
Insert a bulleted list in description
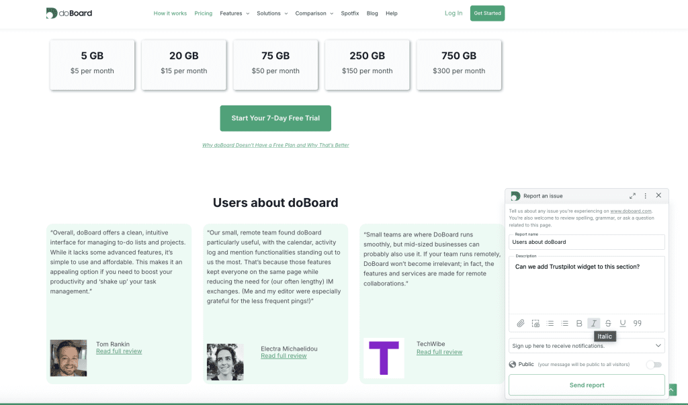pos(550,323)
